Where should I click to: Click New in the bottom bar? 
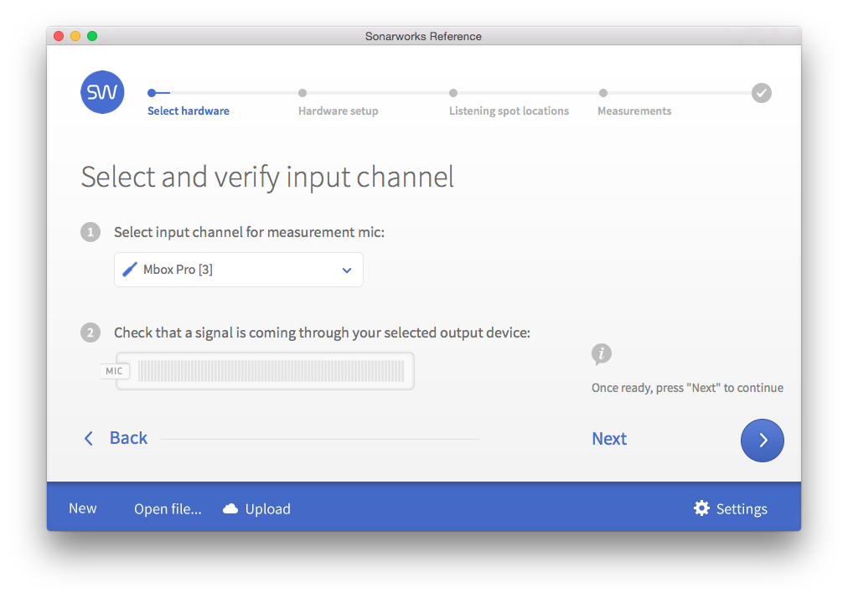pyautogui.click(x=83, y=508)
